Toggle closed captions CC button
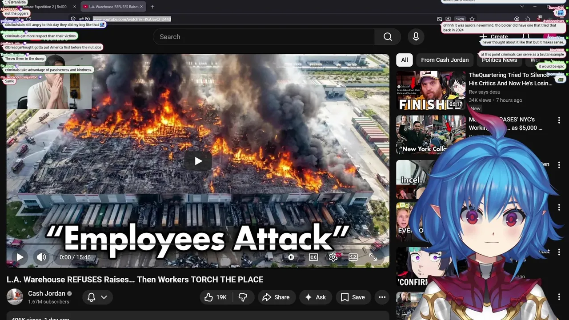The width and height of the screenshot is (569, 320). coord(313,257)
